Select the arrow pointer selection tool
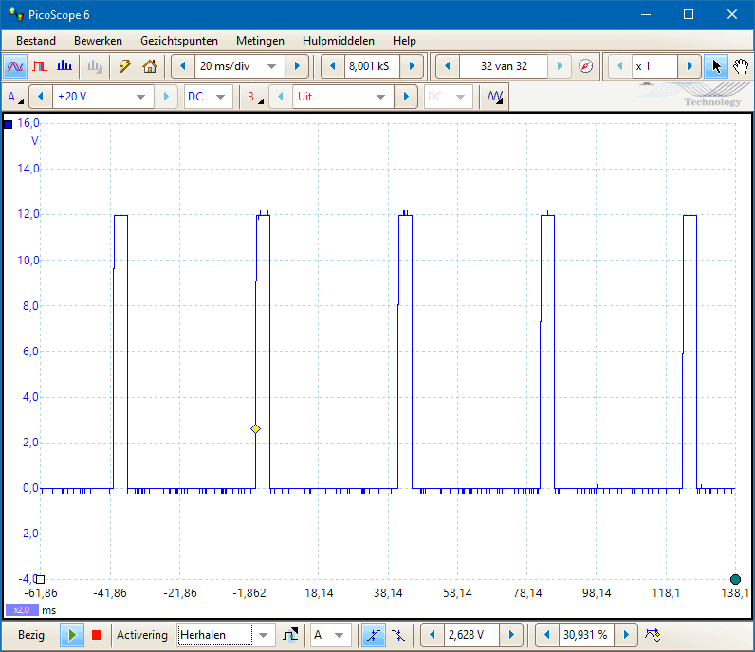 [716, 66]
